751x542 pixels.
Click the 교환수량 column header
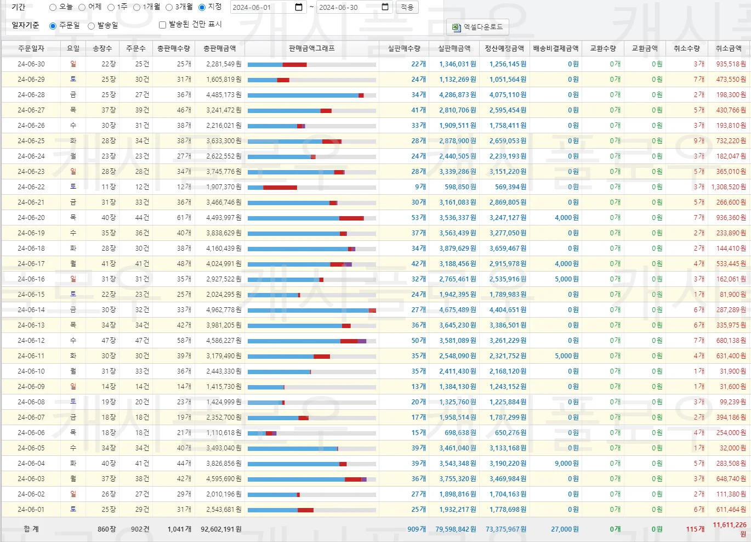pyautogui.click(x=603, y=48)
